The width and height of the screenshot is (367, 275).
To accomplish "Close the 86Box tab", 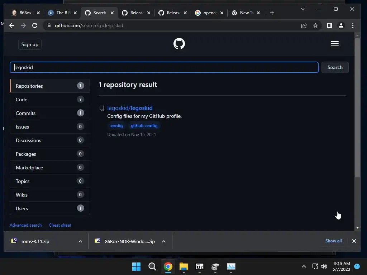I will tap(38, 13).
